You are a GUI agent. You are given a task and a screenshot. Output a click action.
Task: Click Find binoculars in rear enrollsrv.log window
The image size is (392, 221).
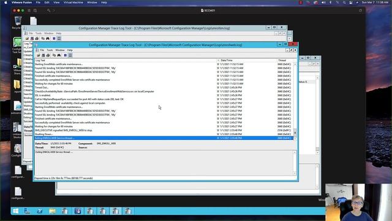pyautogui.click(x=48, y=38)
